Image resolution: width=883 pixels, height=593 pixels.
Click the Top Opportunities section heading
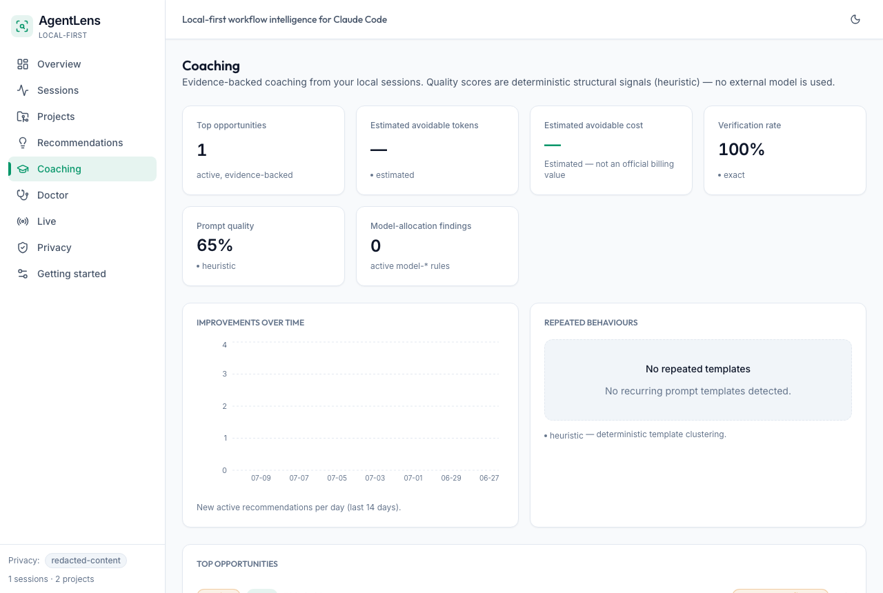[237, 564]
